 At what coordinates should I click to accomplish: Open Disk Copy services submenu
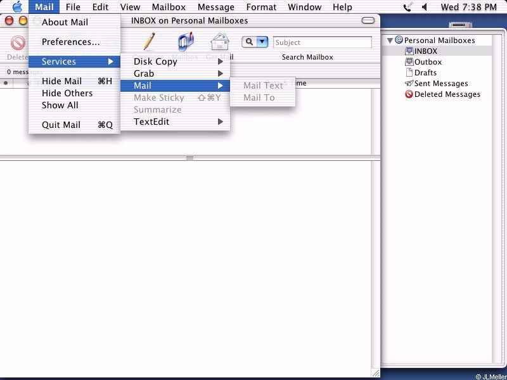(175, 61)
